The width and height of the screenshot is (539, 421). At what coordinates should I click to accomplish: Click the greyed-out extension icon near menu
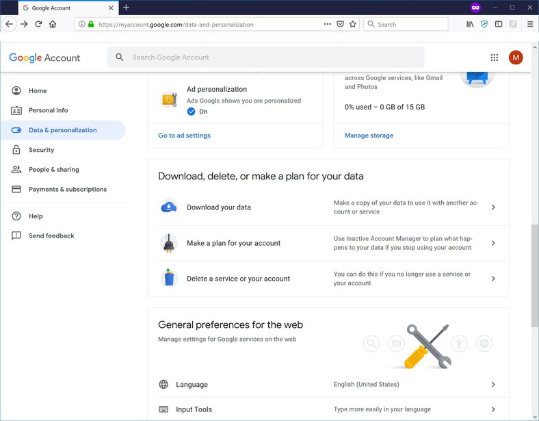click(x=513, y=24)
